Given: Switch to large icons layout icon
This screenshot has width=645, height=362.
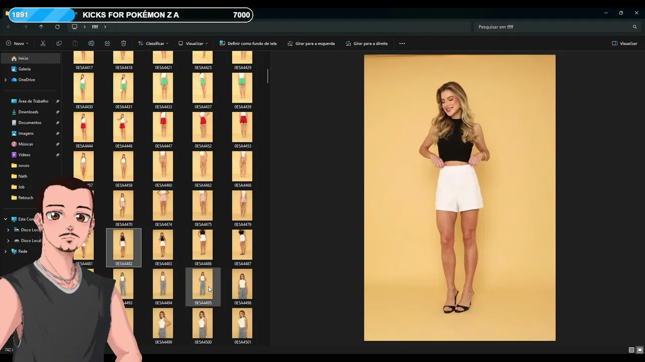Looking at the screenshot, I should coord(640,350).
